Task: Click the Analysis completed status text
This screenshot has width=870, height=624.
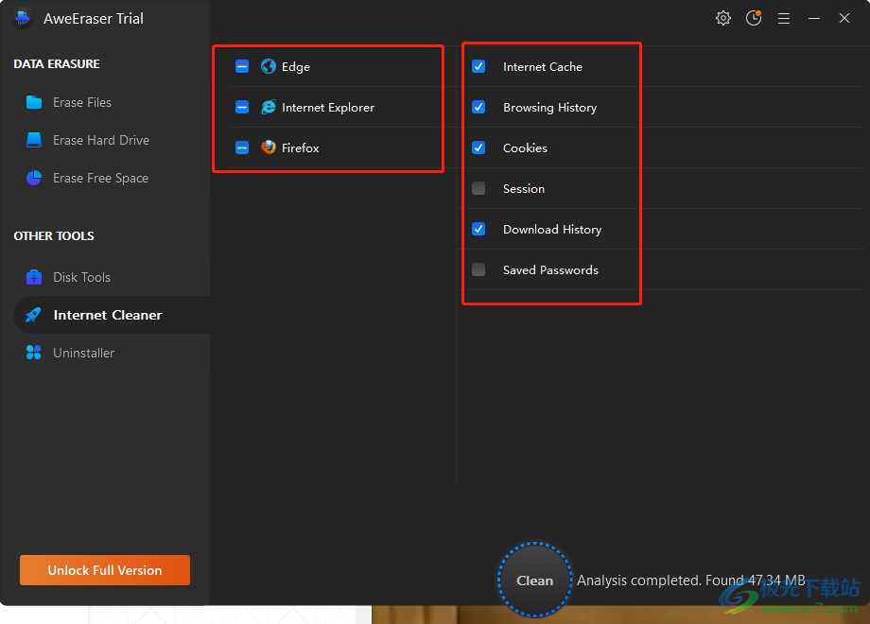Action: click(x=690, y=581)
